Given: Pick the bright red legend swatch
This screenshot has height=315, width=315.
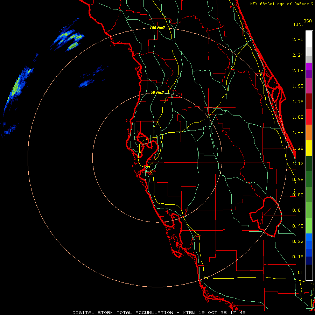Looking at the screenshot, I should [x=309, y=117].
